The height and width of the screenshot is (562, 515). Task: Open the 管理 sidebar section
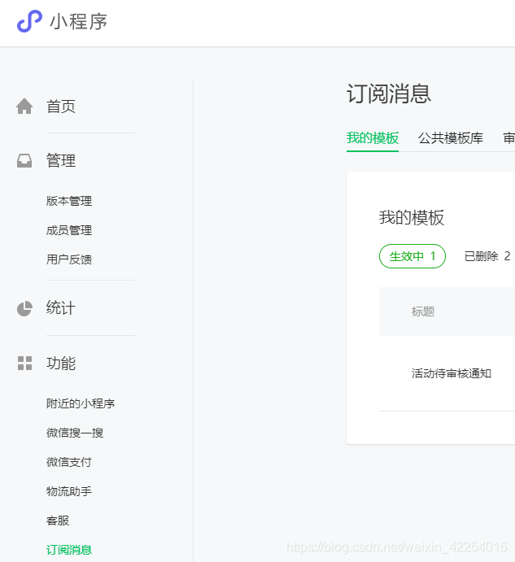click(60, 160)
